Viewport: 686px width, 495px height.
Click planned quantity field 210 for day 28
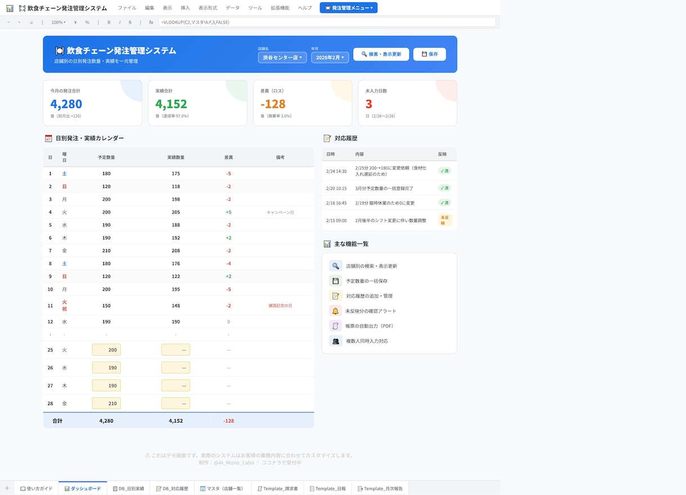tap(106, 403)
